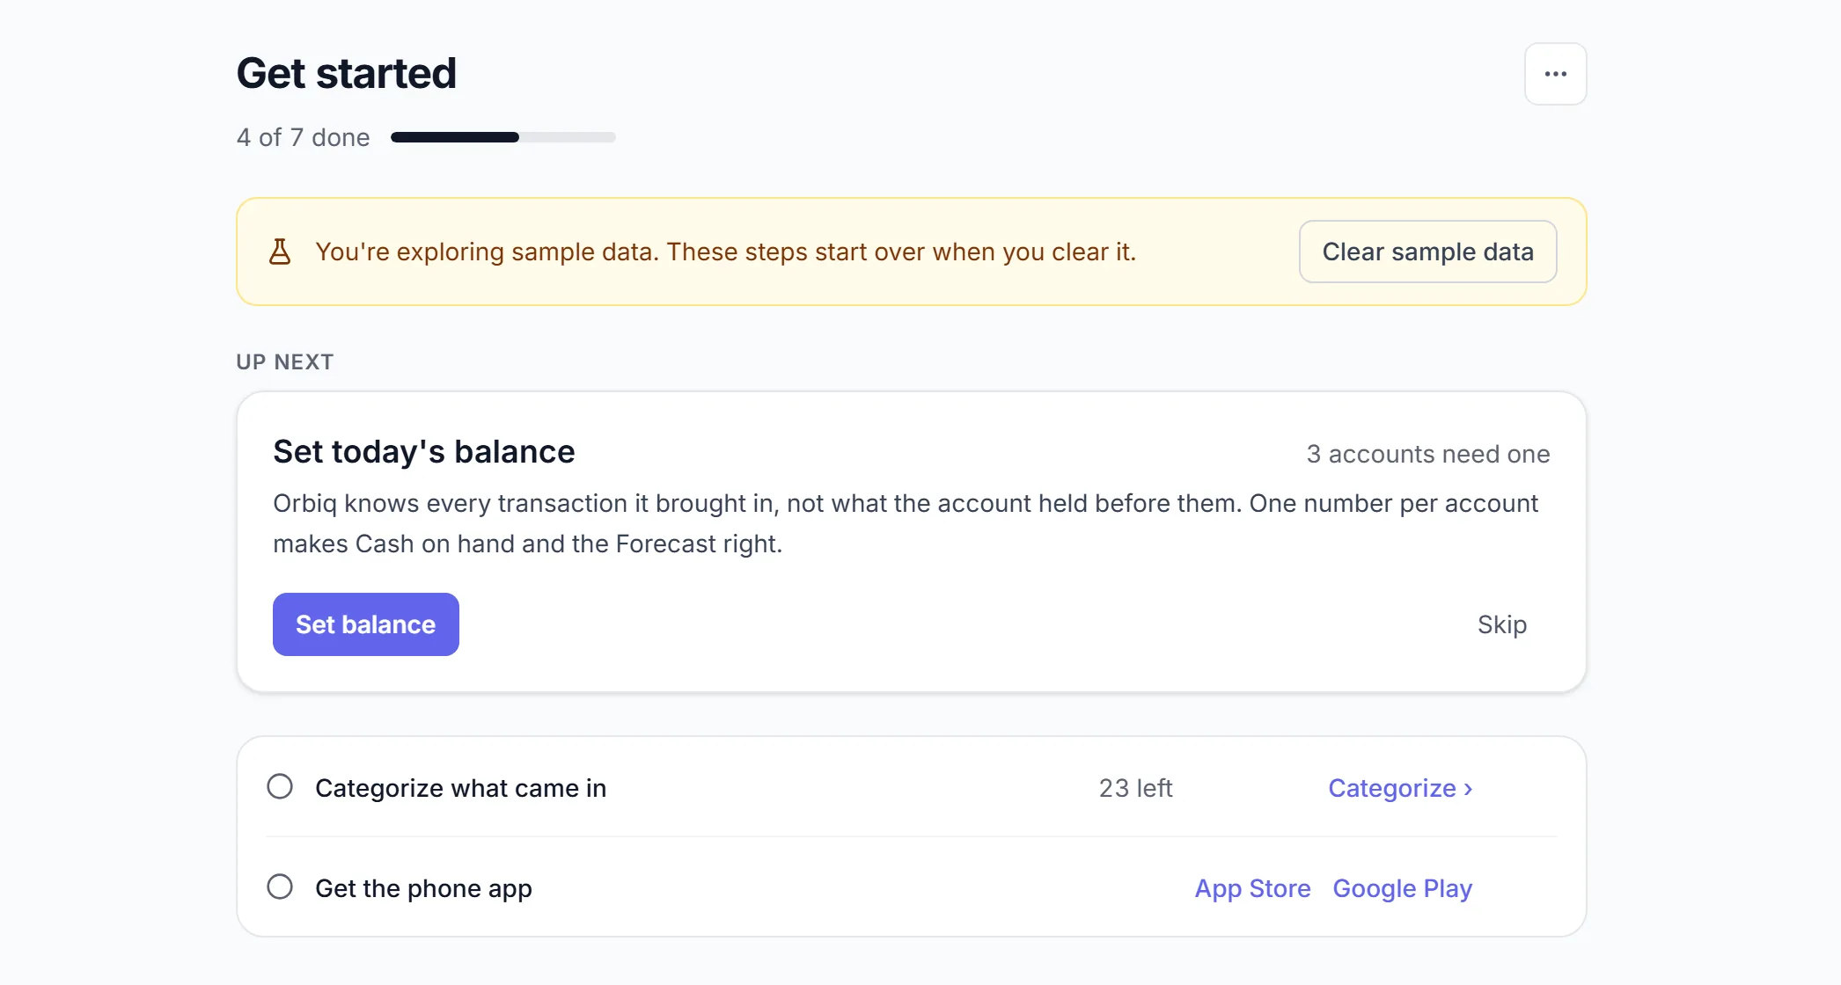Click the Orbiq balance description paragraph

[x=906, y=523]
